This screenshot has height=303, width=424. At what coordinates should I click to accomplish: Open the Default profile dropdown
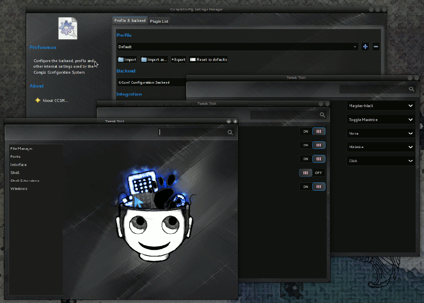(x=238, y=47)
